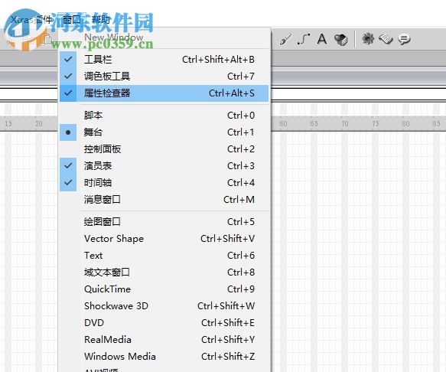Untick the 演员表 checkmark

(68, 165)
